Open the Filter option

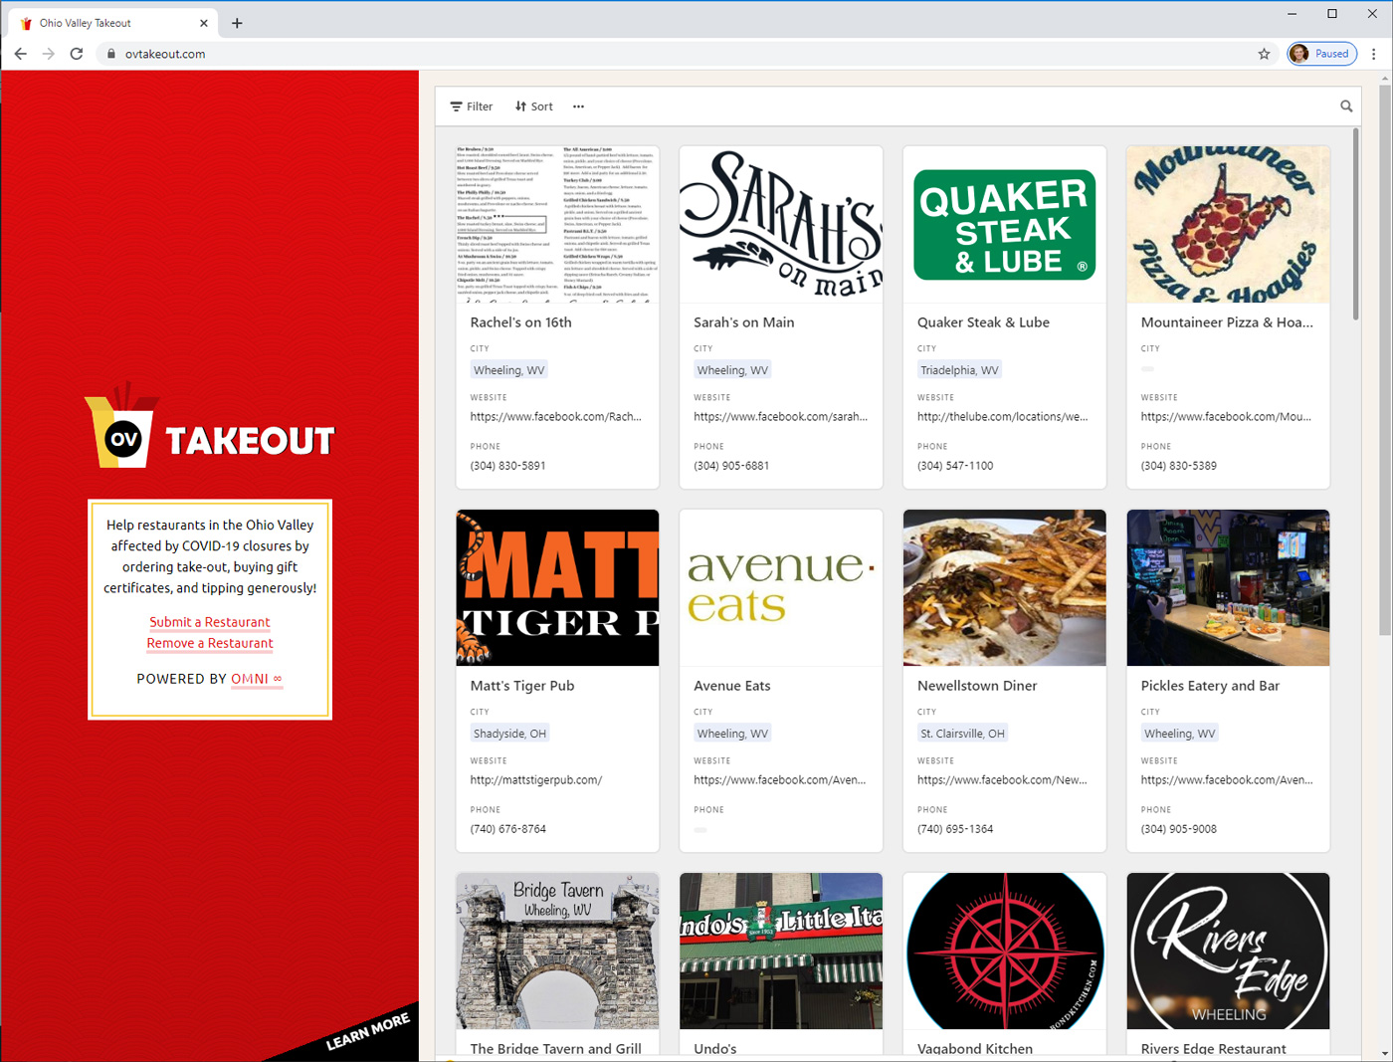(472, 106)
